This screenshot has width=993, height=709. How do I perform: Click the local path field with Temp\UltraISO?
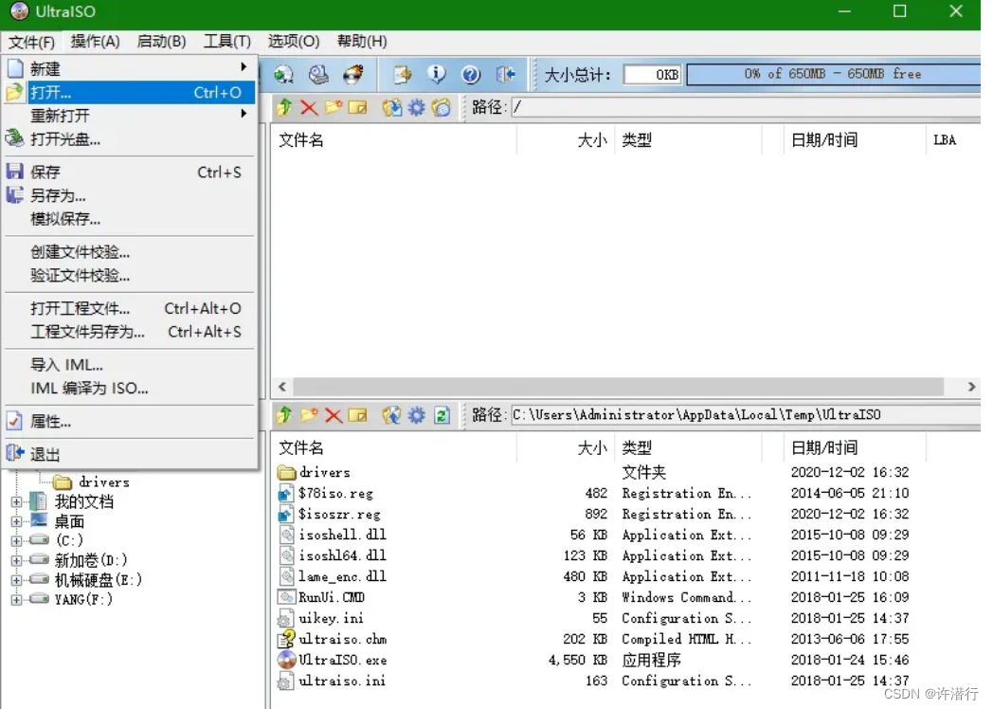pos(746,415)
